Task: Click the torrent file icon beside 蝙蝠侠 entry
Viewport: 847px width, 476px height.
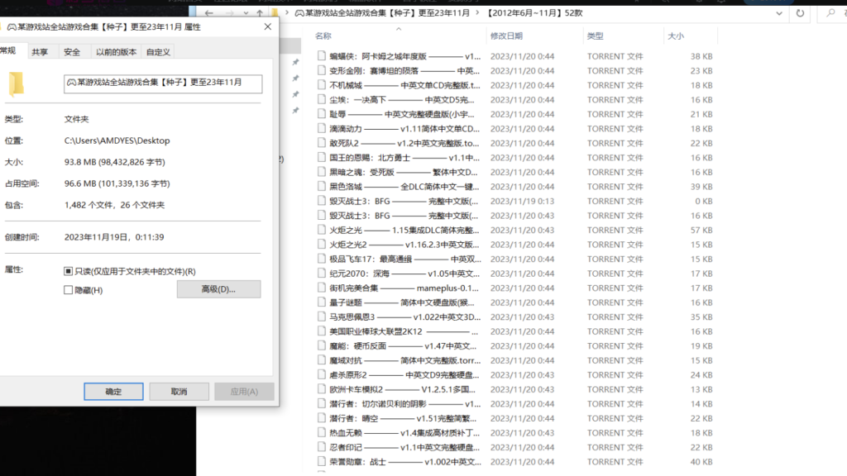Action: [321, 56]
